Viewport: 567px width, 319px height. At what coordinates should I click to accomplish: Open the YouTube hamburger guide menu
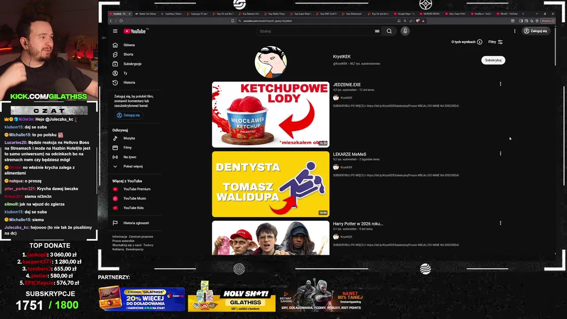point(115,31)
